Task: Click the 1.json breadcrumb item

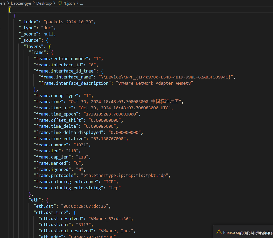Action: click(x=69, y=3)
